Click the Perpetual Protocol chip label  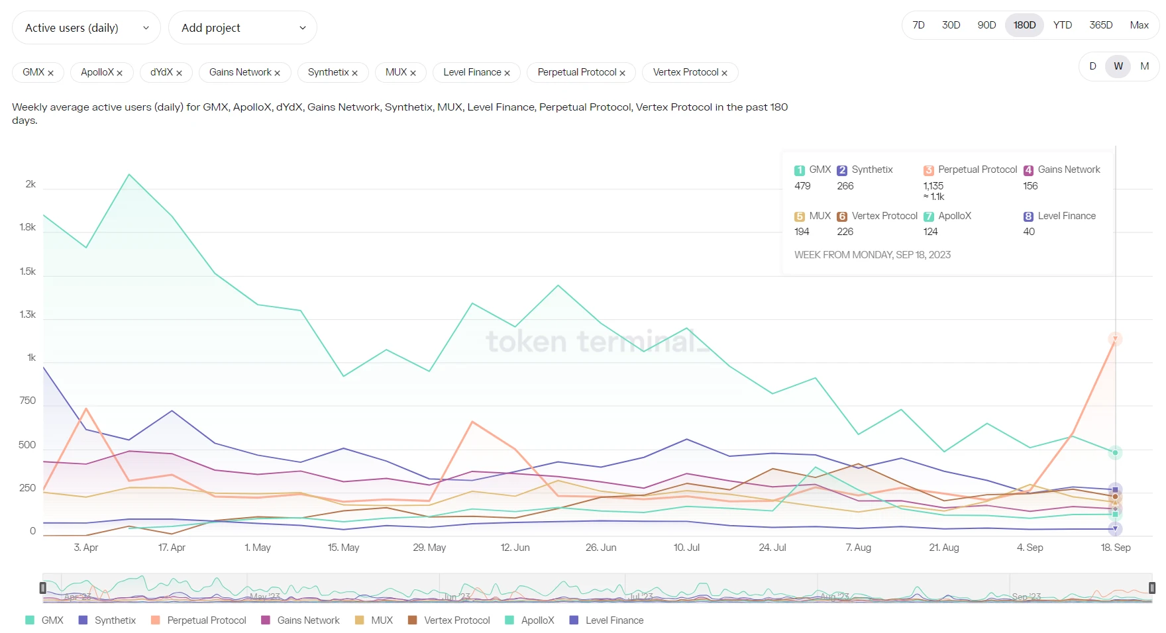tap(577, 72)
